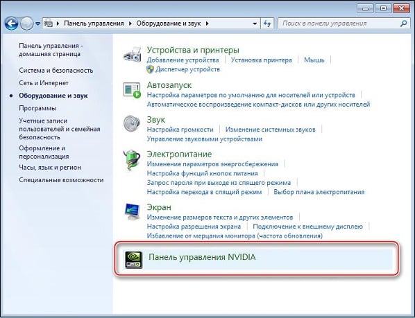Screen dimensions: 415x318
Task: Open the Автозапуск heading
Action: point(169,85)
